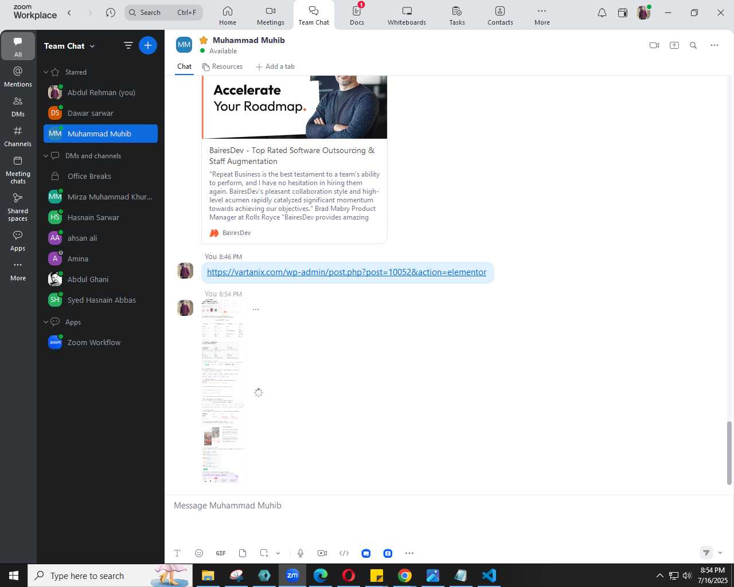Open history clock icon
Screen dimensions: 734x587
tap(111, 13)
